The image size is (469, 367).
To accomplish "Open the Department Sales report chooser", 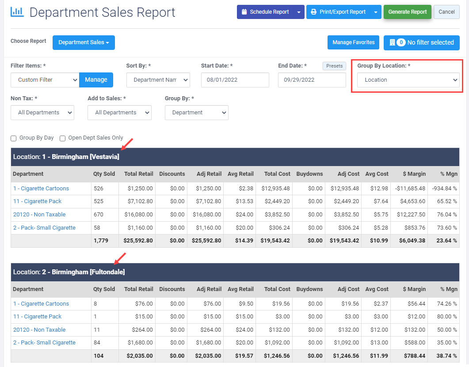I will point(83,42).
